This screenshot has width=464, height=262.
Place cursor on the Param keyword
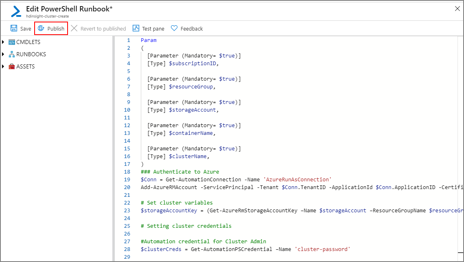point(149,40)
